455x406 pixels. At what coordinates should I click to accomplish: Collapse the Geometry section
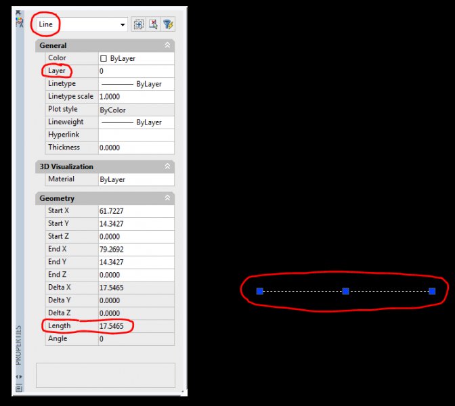point(167,198)
